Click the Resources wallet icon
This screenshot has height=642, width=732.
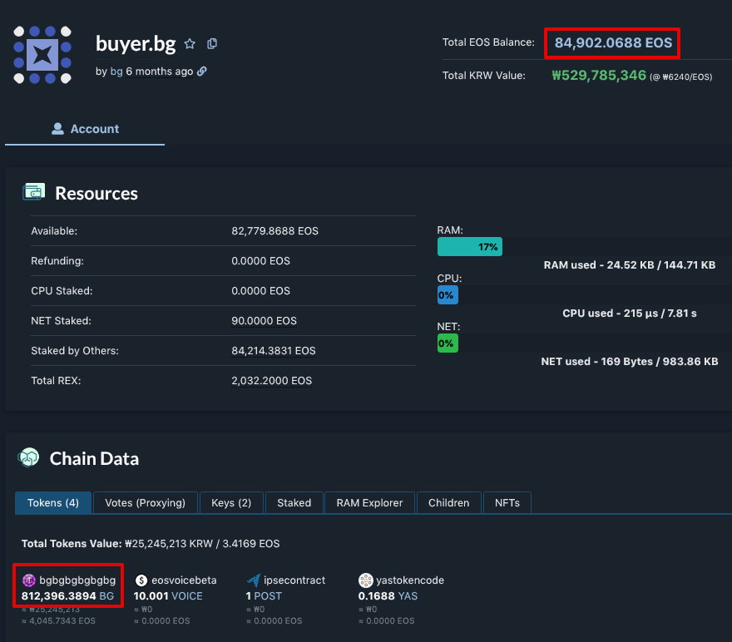click(x=33, y=192)
